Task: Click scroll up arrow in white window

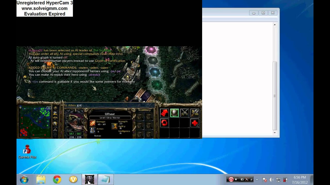Action: point(275,25)
